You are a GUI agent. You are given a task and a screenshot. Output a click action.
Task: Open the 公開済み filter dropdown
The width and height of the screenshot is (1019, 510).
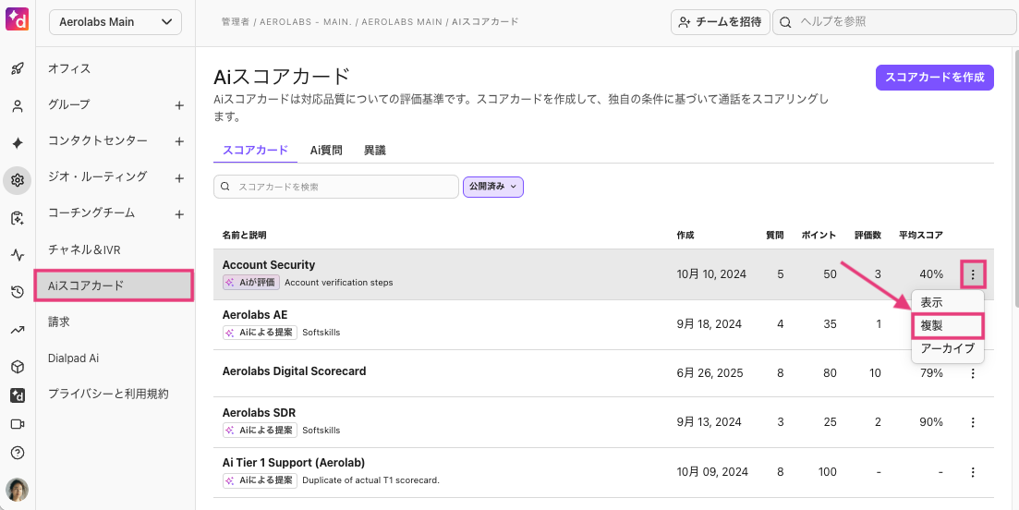[x=493, y=187]
